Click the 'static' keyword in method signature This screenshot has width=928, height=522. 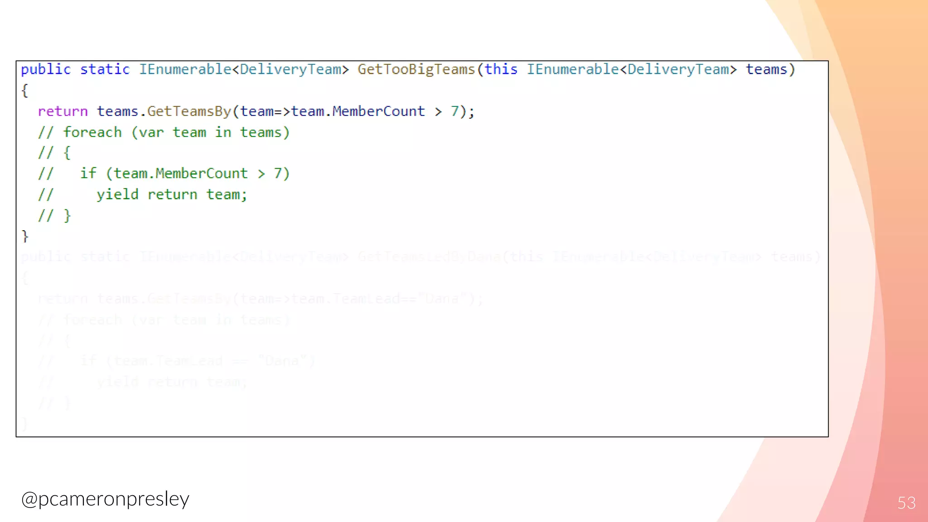(105, 69)
